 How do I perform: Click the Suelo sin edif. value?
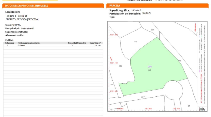coord(28,28)
